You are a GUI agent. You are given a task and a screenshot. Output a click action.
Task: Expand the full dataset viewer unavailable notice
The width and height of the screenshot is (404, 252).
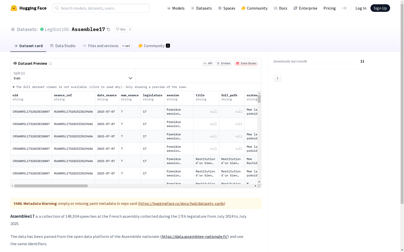point(100,87)
